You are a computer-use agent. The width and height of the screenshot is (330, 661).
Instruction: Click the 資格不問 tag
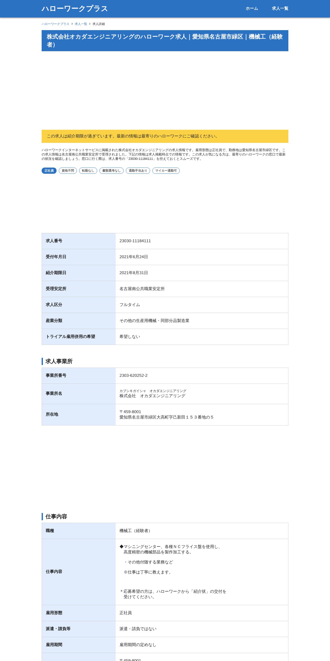[x=68, y=171]
